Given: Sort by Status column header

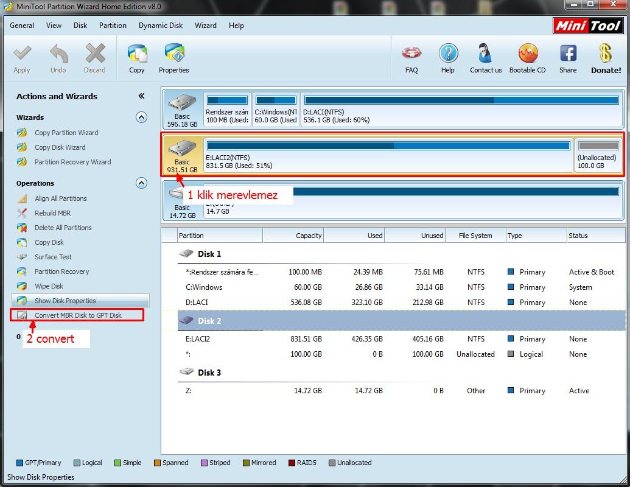Looking at the screenshot, I should (x=596, y=236).
